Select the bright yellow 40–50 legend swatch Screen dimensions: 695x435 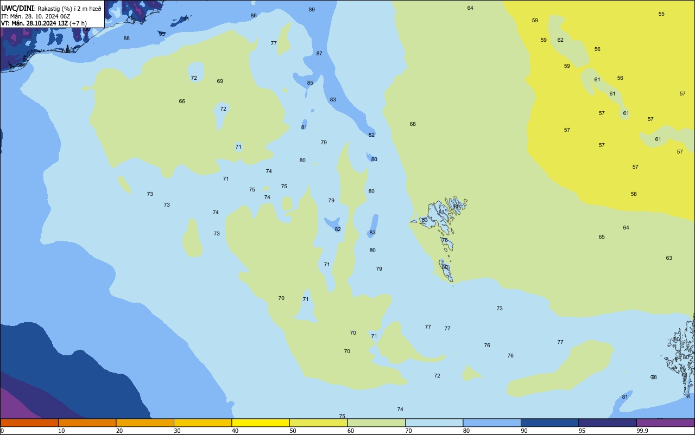click(261, 423)
